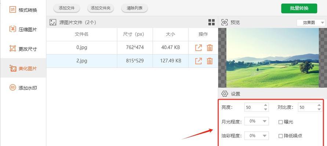The width and height of the screenshot is (327, 146).
Task: Open the 效果图 preview dropdown
Action: pos(311,23)
